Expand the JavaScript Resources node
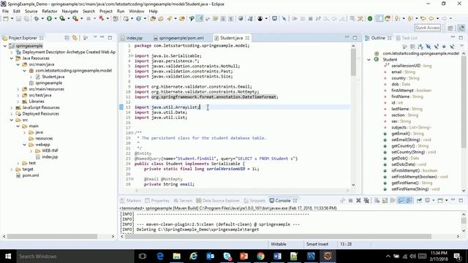Screen dimensions: 468x263 pyautogui.click(x=12, y=107)
